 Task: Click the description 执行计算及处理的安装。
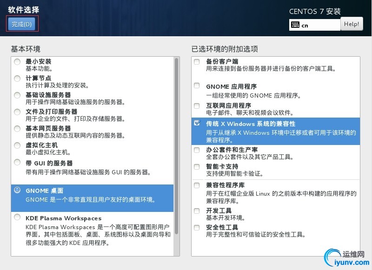57,86
